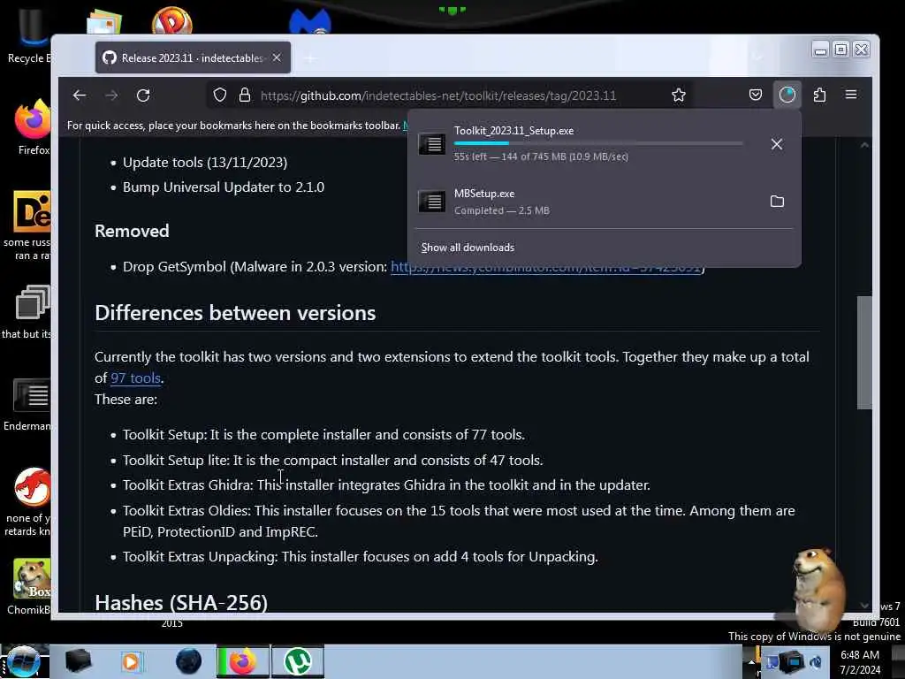
Task: View site security padlock info
Action: [x=245, y=95]
